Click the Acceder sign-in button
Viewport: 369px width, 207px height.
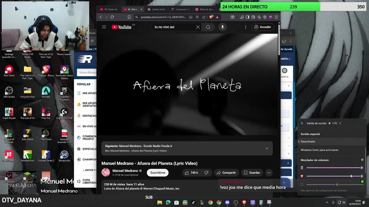click(x=263, y=27)
